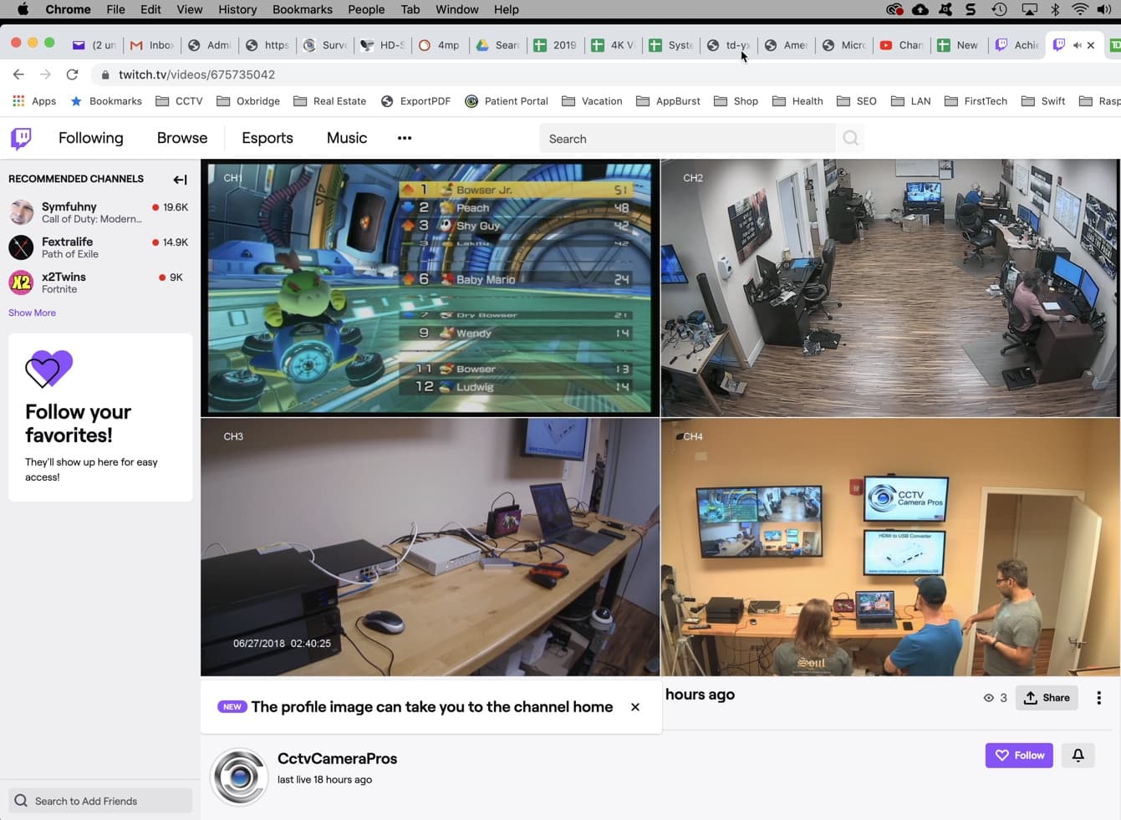Switch to the 4mp browser tab
Viewport: 1121px width, 820px height.
click(x=440, y=45)
